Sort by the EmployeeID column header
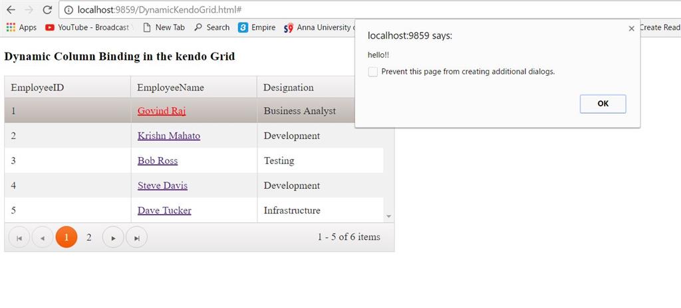Viewport: 681px width, 308px height. [37, 87]
